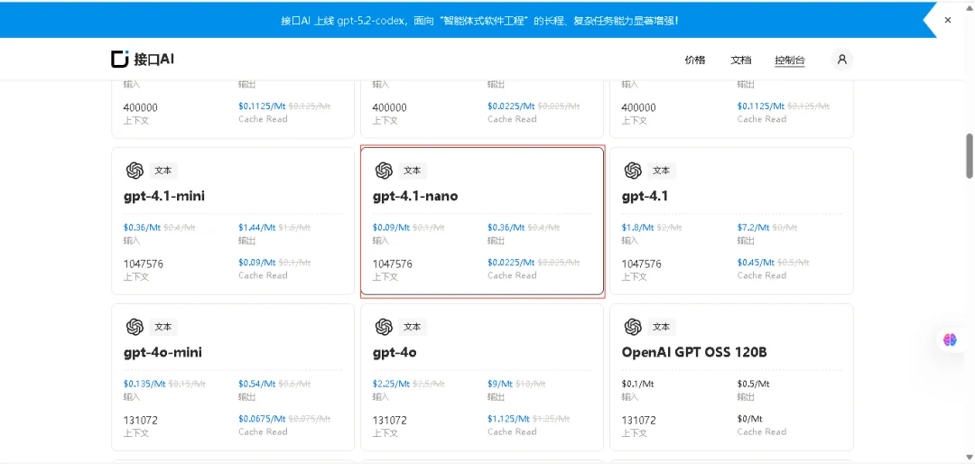Click the 131072 context value on gpt-4o-mini card
Image resolution: width=975 pixels, height=464 pixels.
141,420
